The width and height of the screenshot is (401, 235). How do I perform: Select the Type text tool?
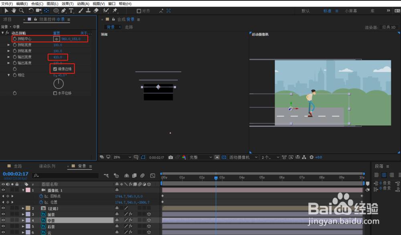(71, 10)
